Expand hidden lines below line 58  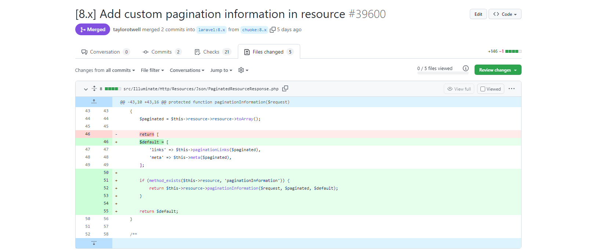tap(94, 243)
